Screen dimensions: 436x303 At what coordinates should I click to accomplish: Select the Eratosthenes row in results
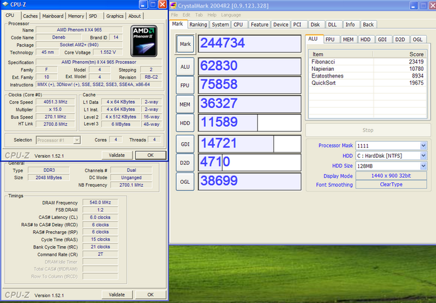[368, 76]
